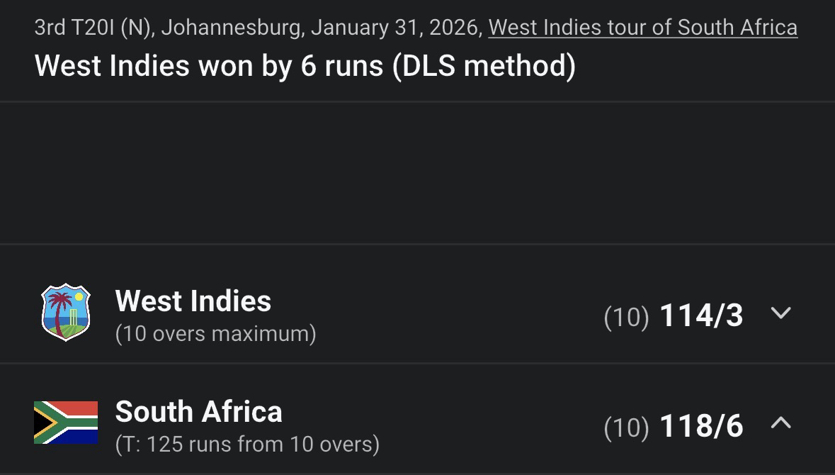
Task: Select the West Indies team name
Action: [193, 301]
